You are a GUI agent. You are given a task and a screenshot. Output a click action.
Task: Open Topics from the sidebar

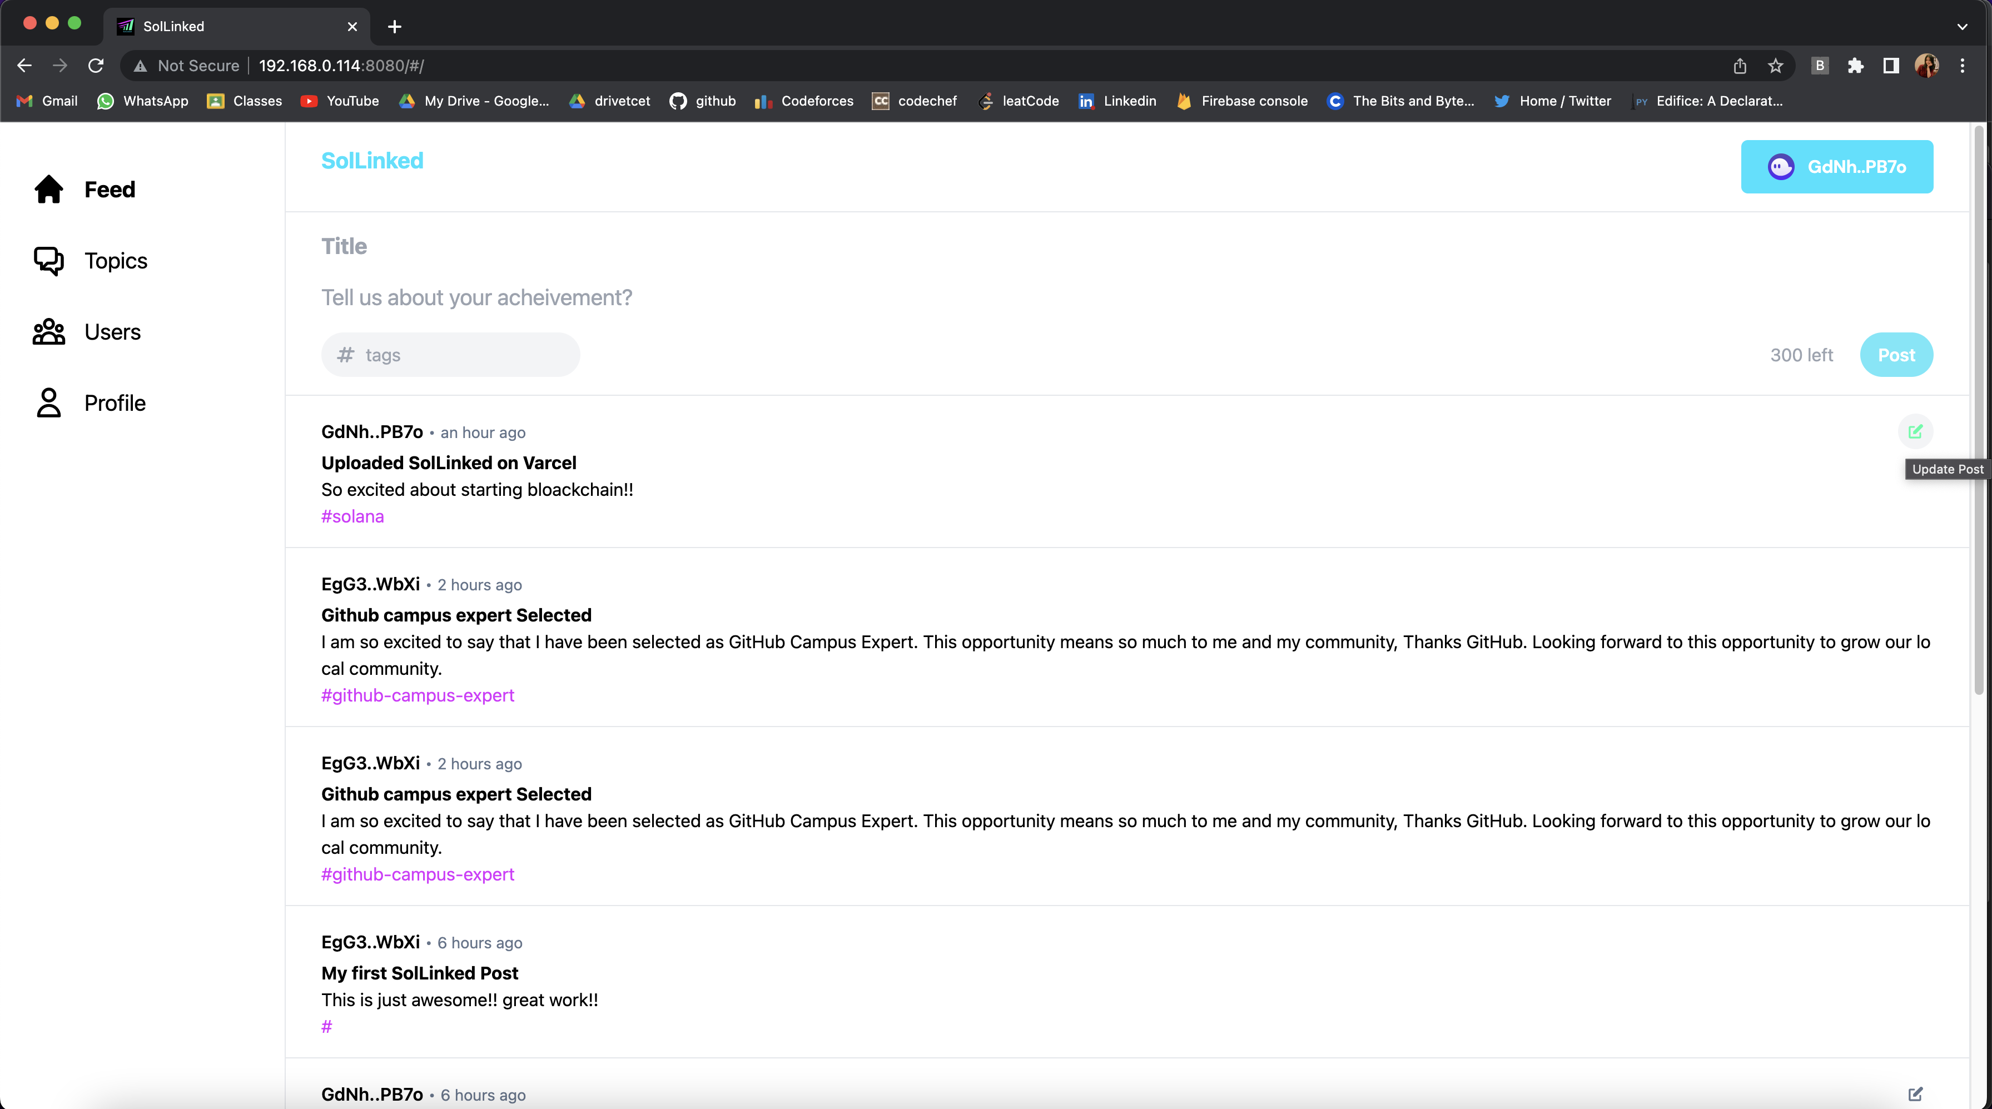pos(115,261)
